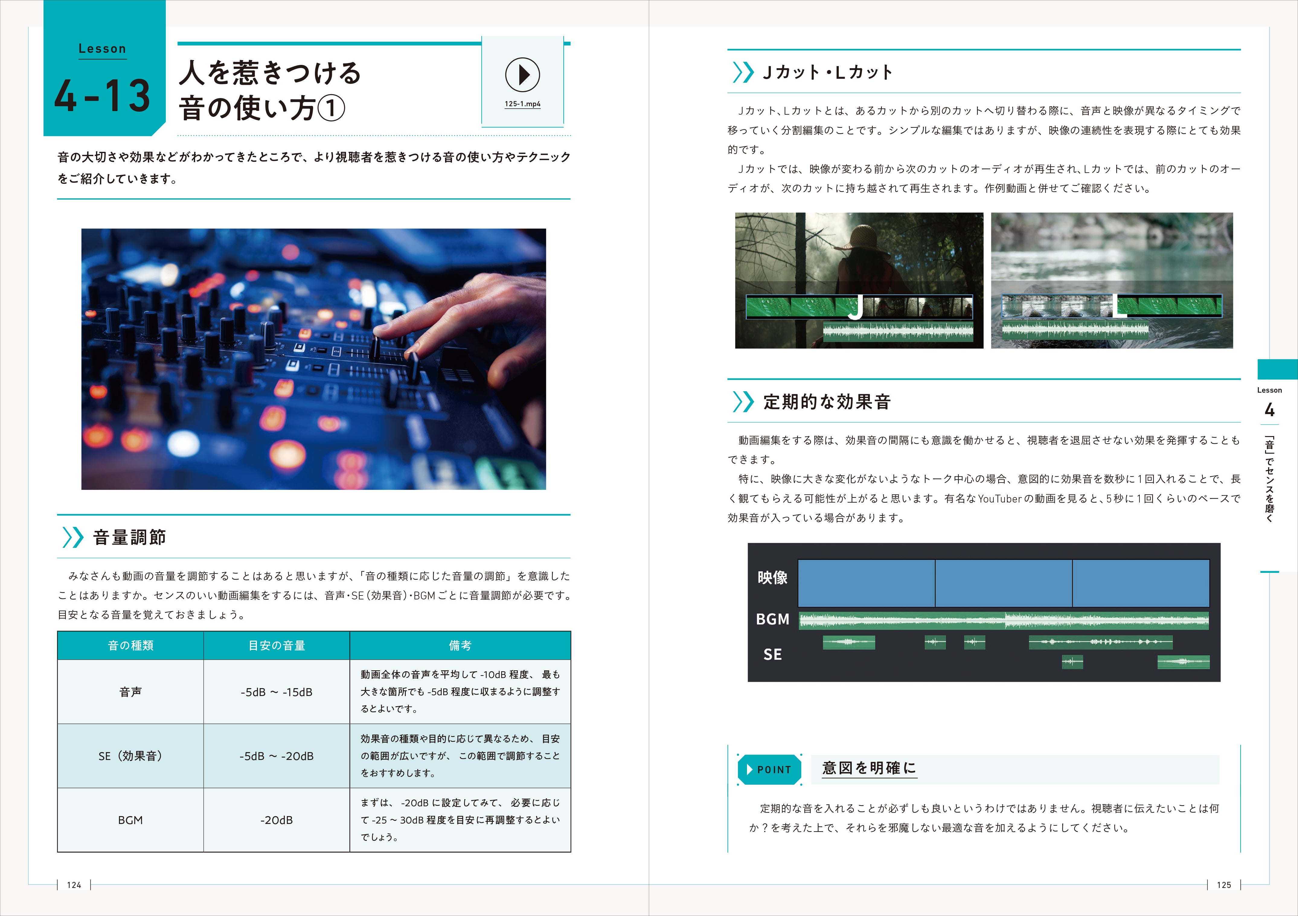Click the 定期的な効果音 section heading
The height and width of the screenshot is (916, 1298).
tap(827, 402)
